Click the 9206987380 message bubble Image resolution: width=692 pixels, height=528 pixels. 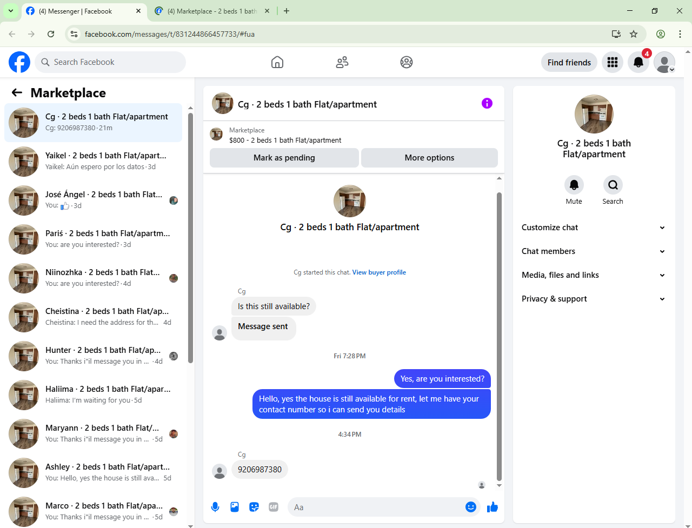[259, 469]
